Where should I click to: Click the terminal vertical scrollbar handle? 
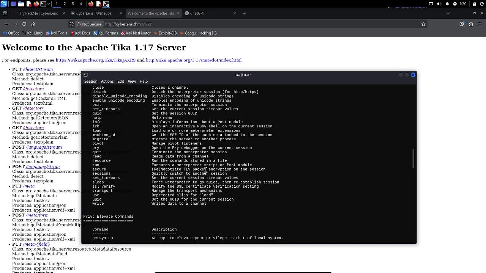[413, 158]
